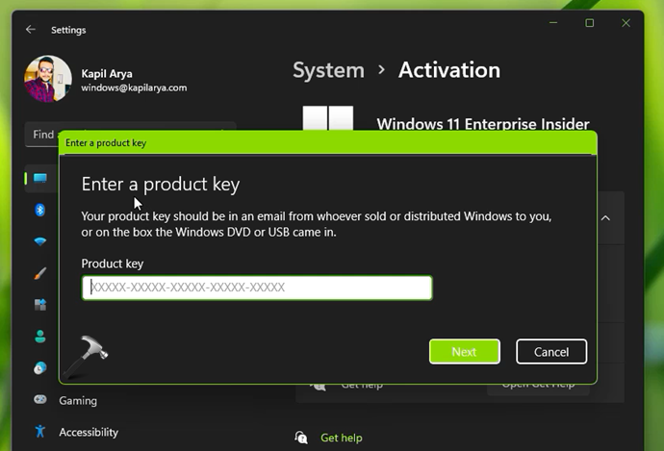Click Kapil Arya profile picture
Image resolution: width=664 pixels, height=451 pixels.
[x=48, y=79]
